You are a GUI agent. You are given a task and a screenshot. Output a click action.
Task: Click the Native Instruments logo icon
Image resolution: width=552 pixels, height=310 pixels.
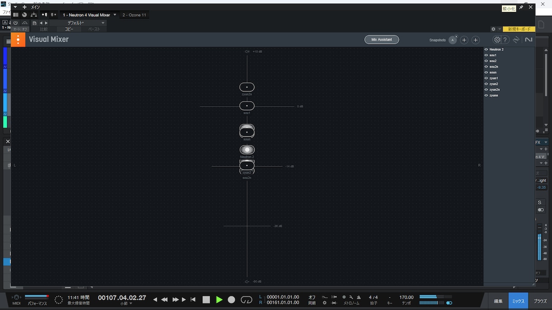tap(528, 40)
